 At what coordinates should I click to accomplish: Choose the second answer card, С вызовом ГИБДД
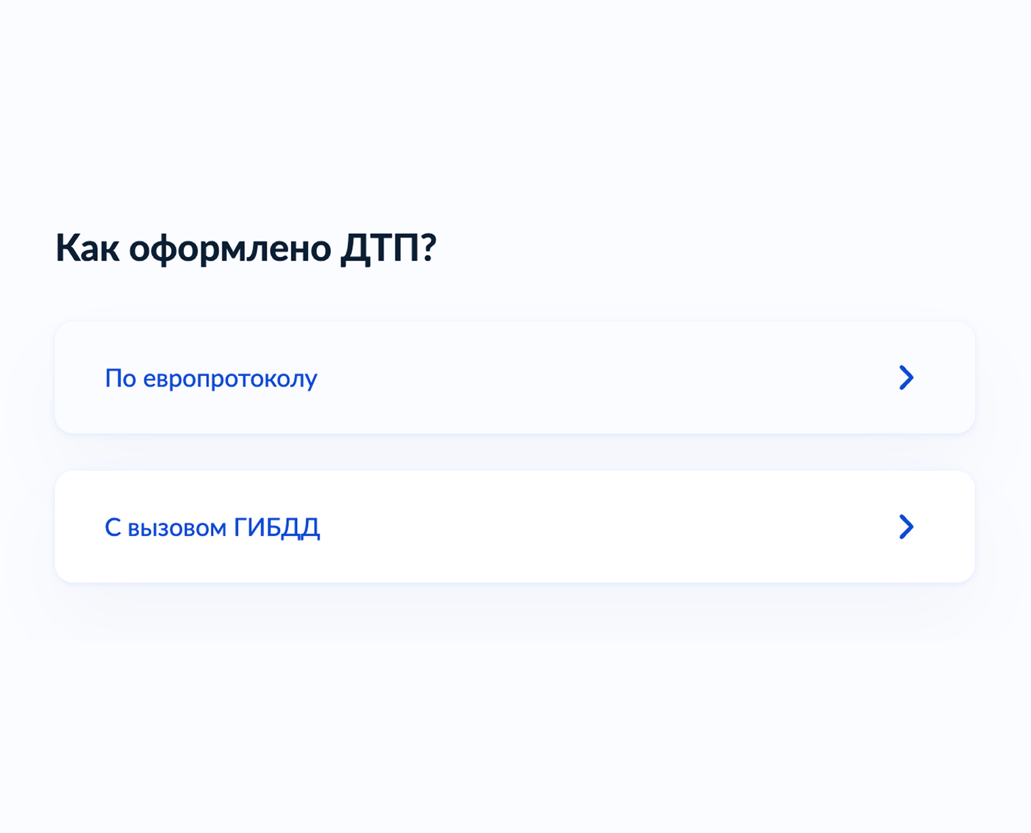point(514,527)
